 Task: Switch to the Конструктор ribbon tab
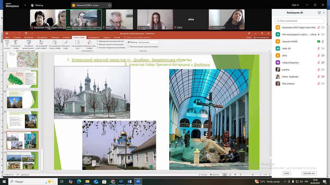[x=42, y=37]
